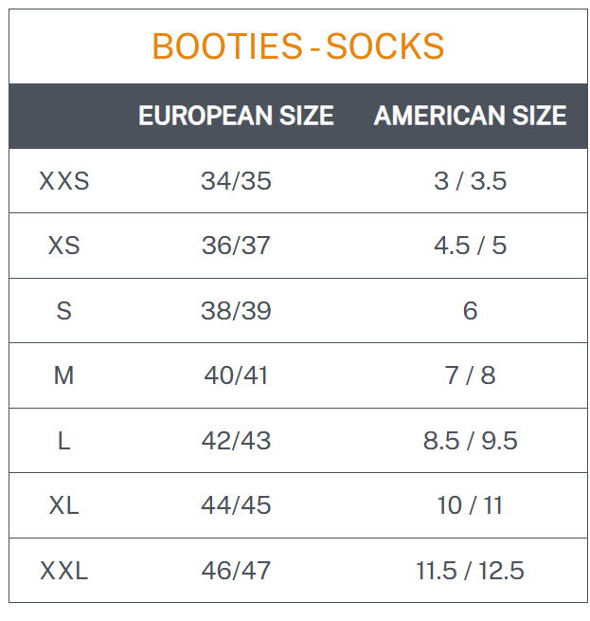Select the EUROPEAN SIZE column header
This screenshot has width=590, height=621.
(236, 116)
